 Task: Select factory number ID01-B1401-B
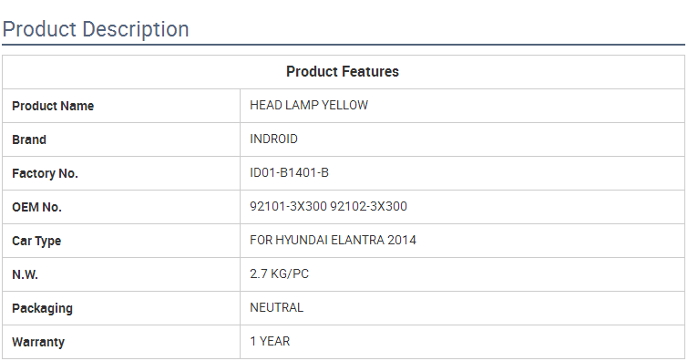click(289, 173)
